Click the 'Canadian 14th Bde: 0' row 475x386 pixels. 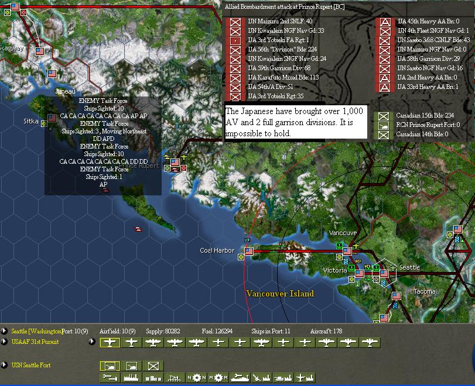coord(413,134)
